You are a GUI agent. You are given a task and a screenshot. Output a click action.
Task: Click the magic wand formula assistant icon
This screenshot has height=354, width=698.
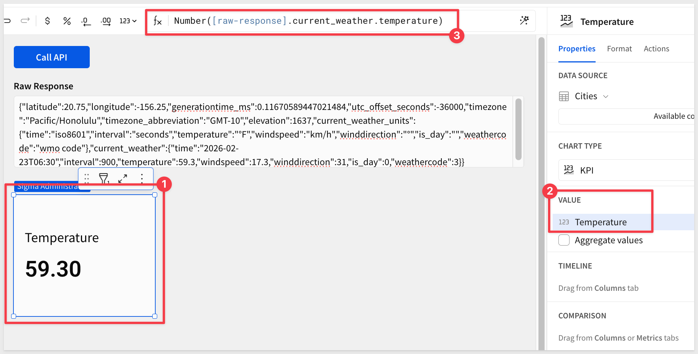tap(524, 21)
